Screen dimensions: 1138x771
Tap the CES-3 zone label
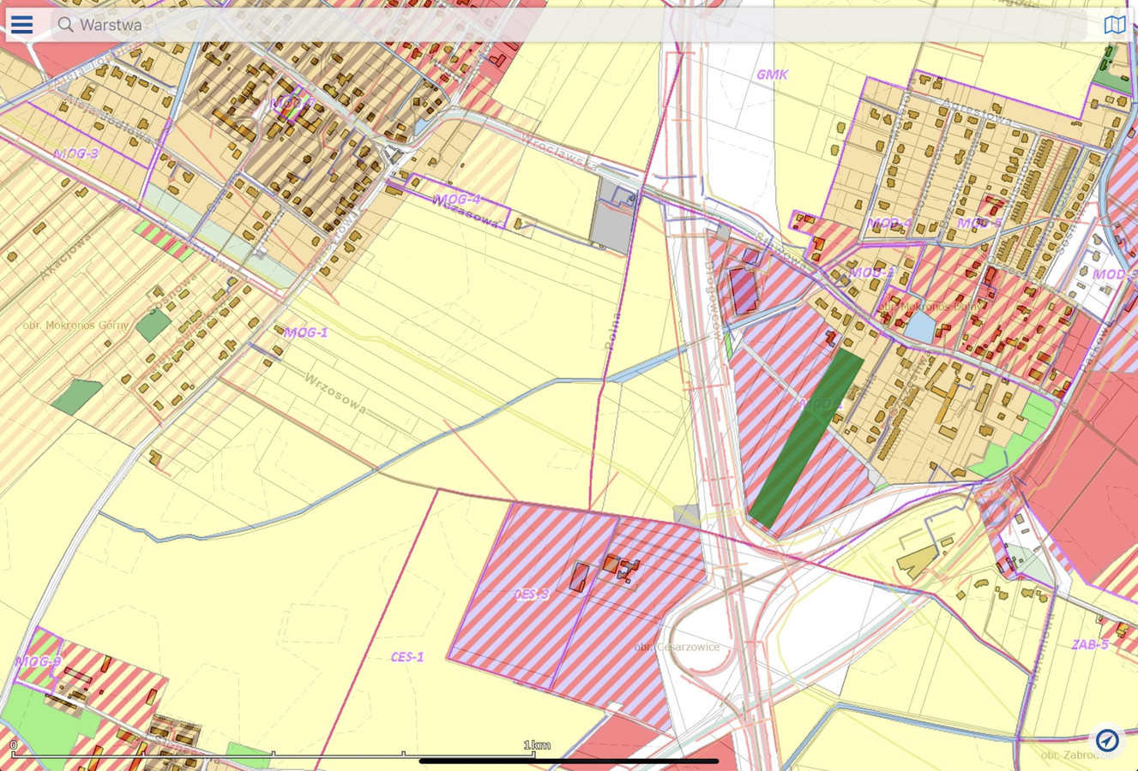click(x=531, y=594)
